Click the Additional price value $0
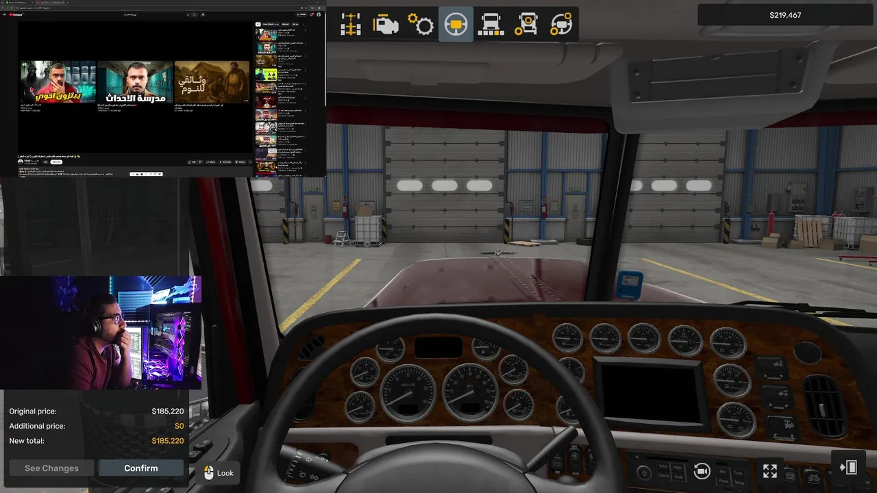This screenshot has height=493, width=877. pyautogui.click(x=179, y=426)
